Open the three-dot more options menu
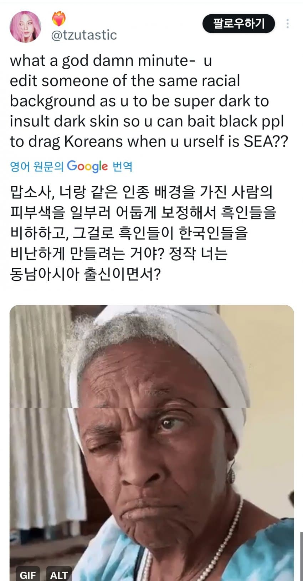 (287, 24)
